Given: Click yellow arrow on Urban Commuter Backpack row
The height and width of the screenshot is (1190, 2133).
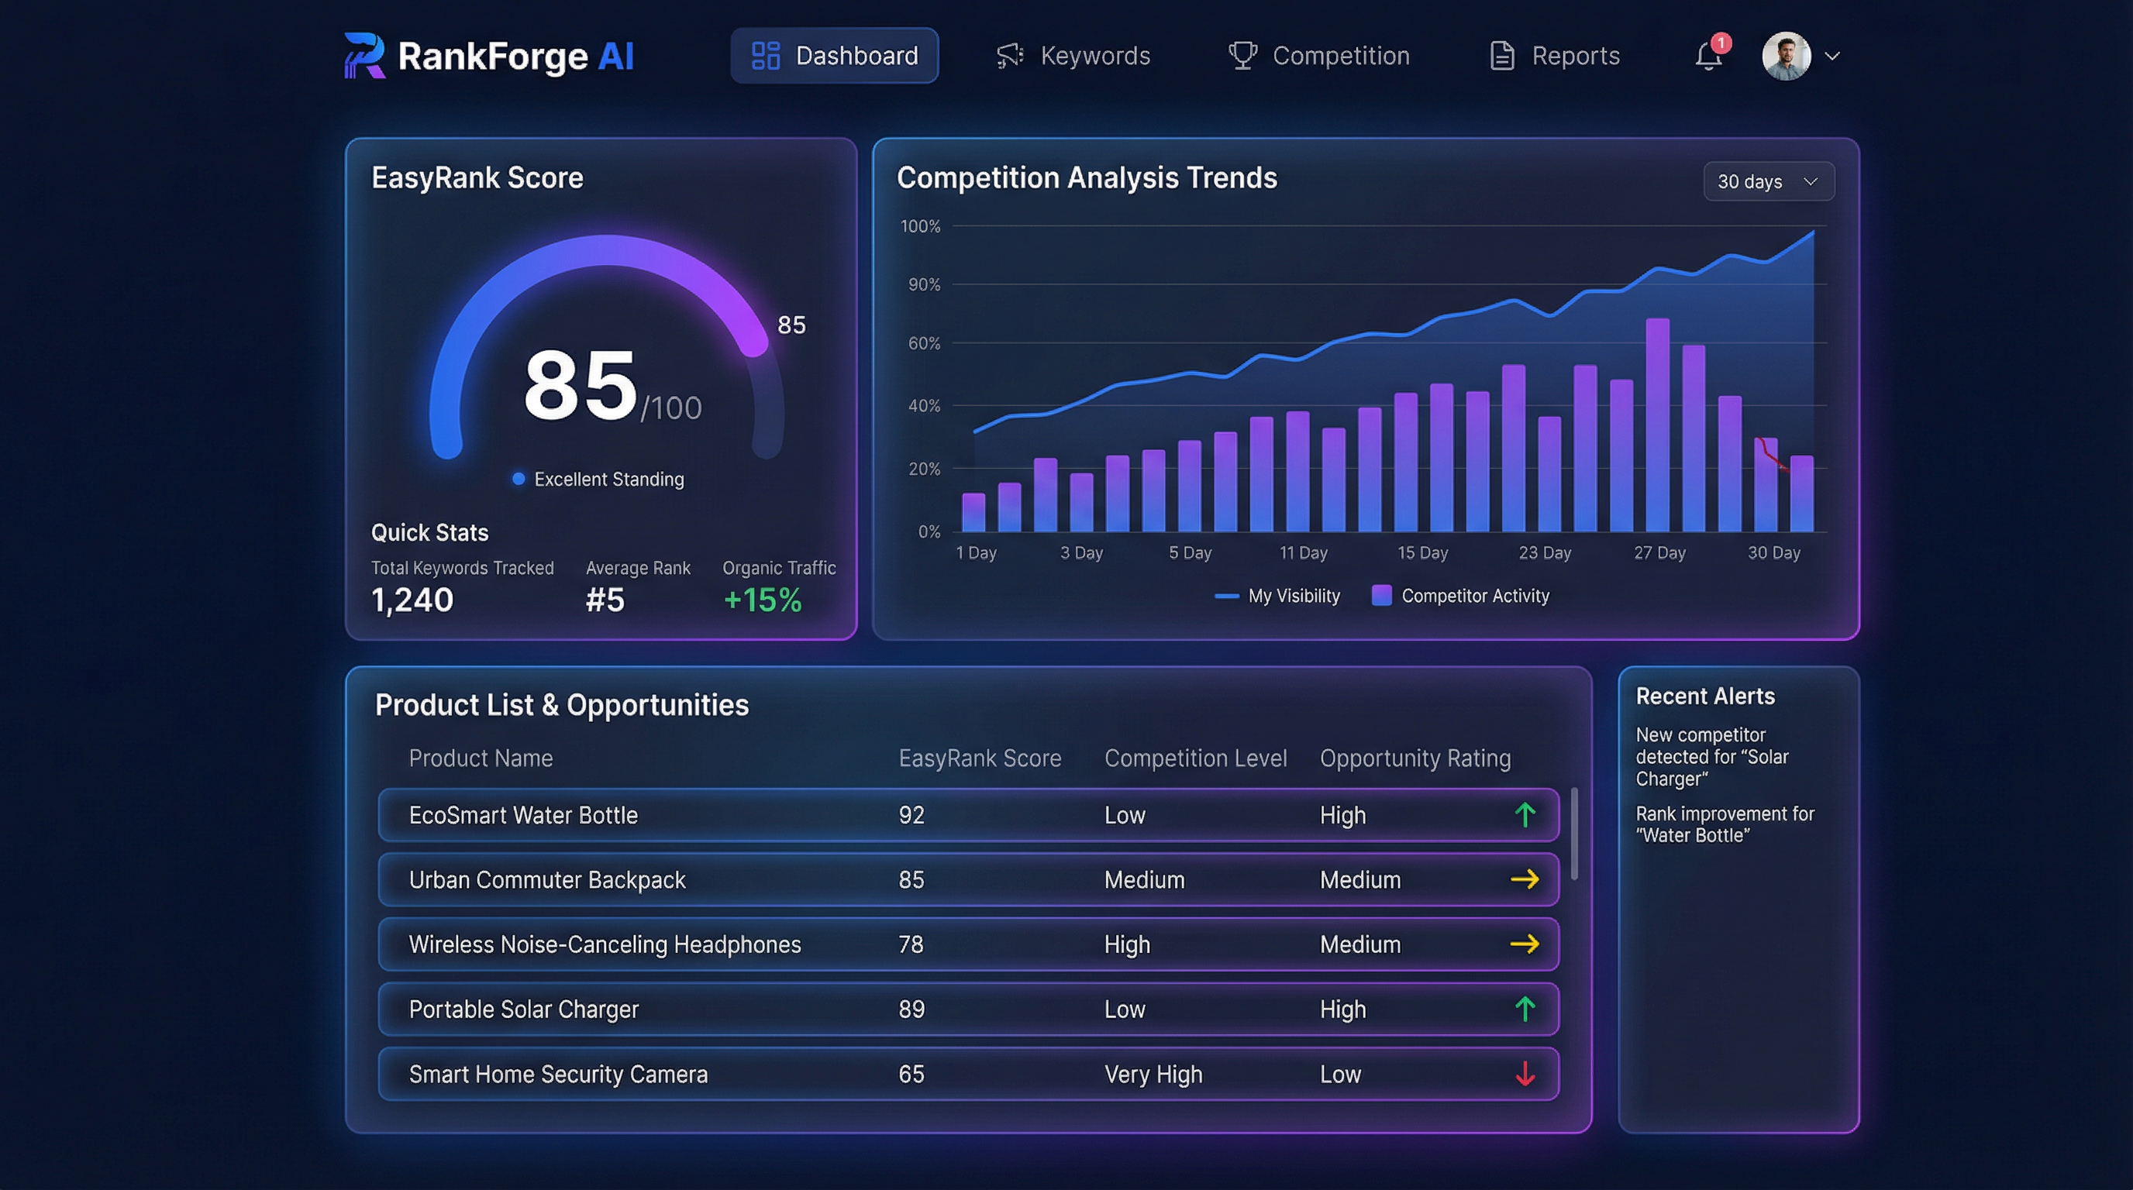Looking at the screenshot, I should pyautogui.click(x=1525, y=879).
